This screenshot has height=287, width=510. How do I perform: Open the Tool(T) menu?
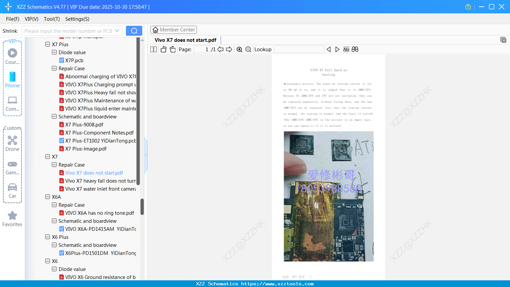[52, 19]
